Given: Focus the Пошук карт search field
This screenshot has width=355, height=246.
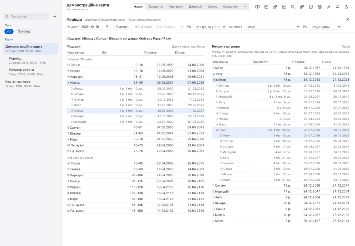Looking at the screenshot, I should coord(26,17).
